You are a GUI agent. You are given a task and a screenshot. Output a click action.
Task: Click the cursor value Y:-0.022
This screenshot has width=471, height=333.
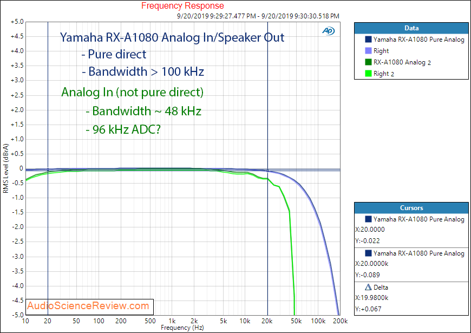(368, 241)
